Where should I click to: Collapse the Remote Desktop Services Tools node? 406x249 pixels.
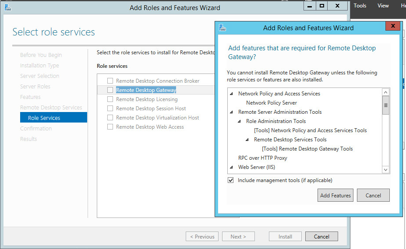click(247, 140)
